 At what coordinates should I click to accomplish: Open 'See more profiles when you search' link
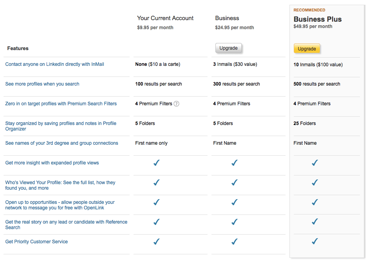[x=42, y=84]
